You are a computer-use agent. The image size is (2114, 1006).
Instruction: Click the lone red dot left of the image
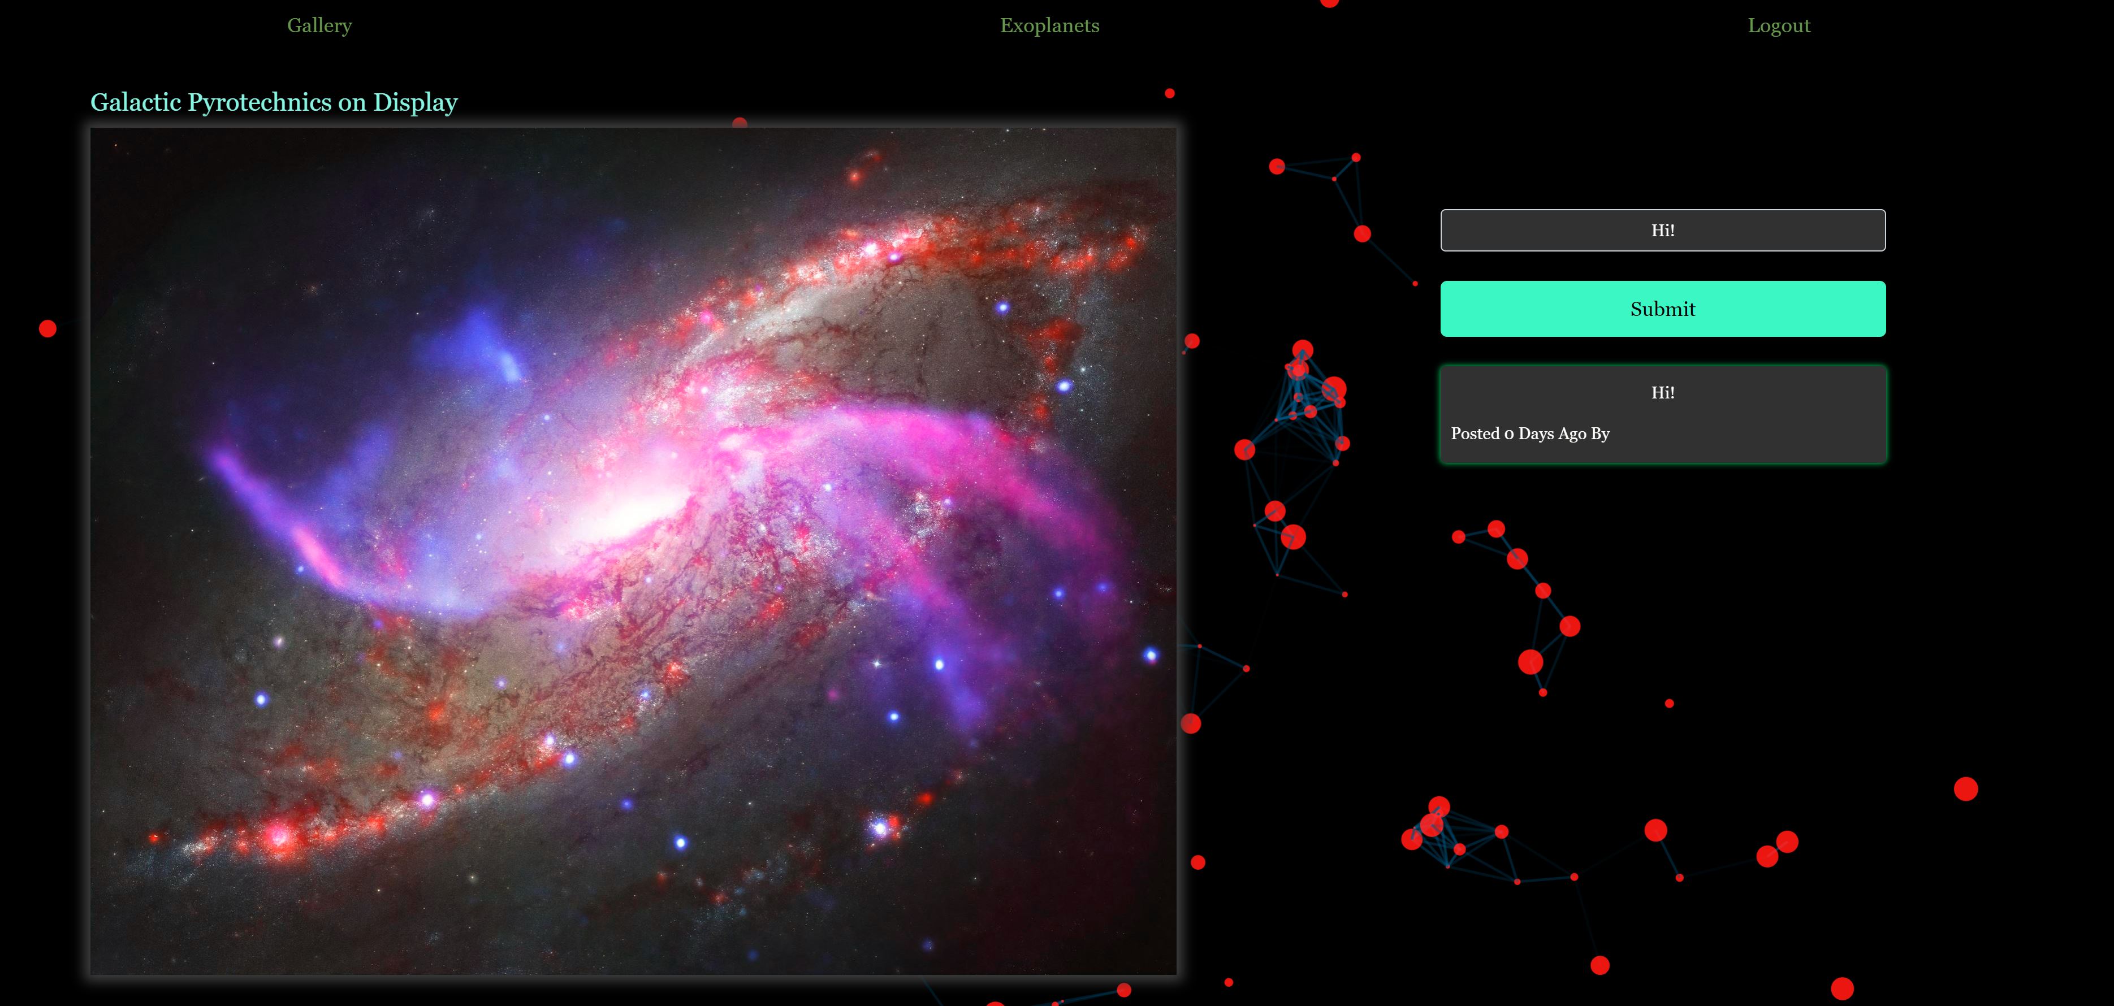tap(47, 329)
